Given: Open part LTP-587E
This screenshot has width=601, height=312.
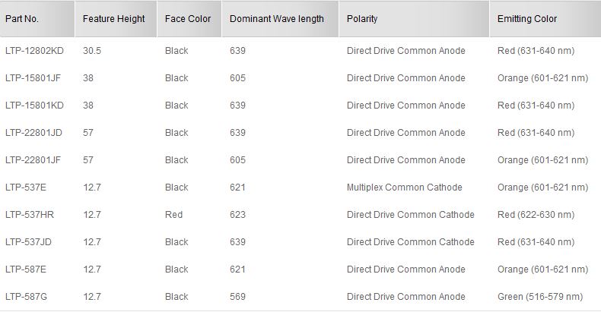Looking at the screenshot, I should tap(26, 269).
